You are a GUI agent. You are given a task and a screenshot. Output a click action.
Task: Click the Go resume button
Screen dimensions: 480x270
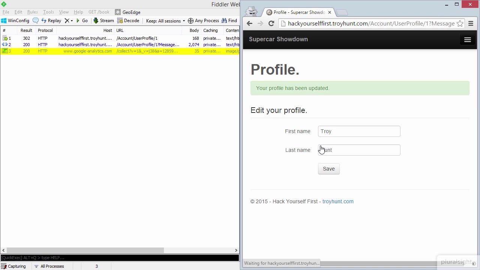pos(82,21)
